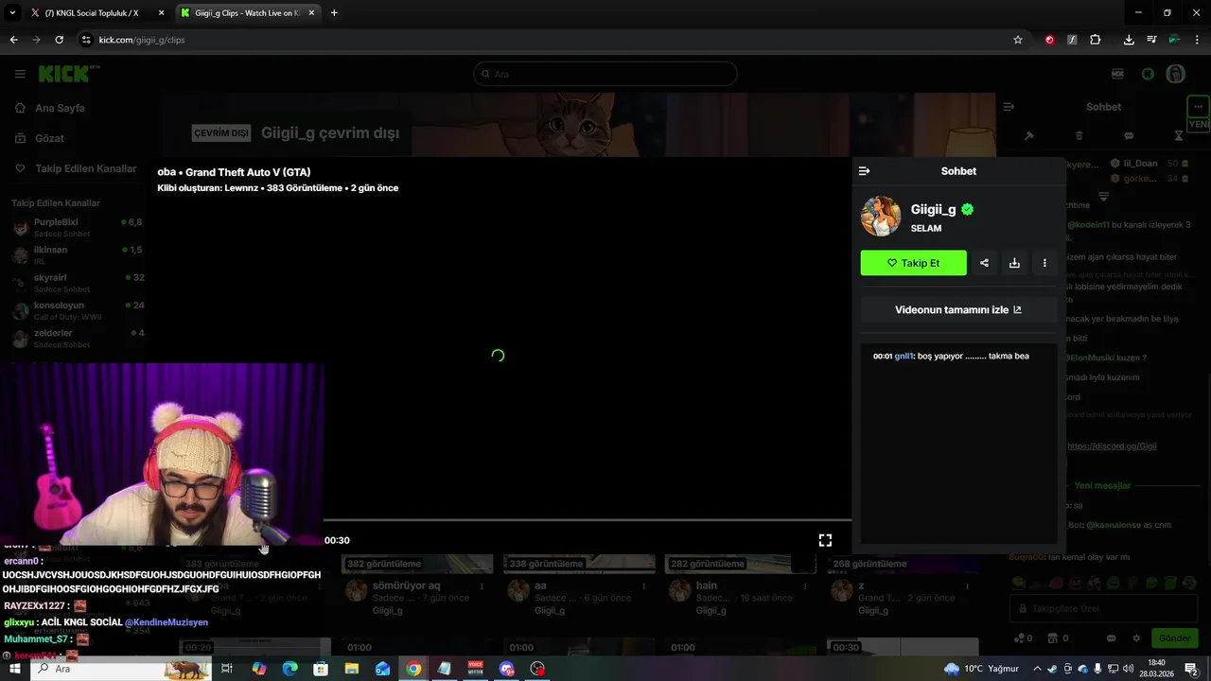Screen dimensions: 1211x681
Task: Show hidden system tray icons
Action: 1037,669
